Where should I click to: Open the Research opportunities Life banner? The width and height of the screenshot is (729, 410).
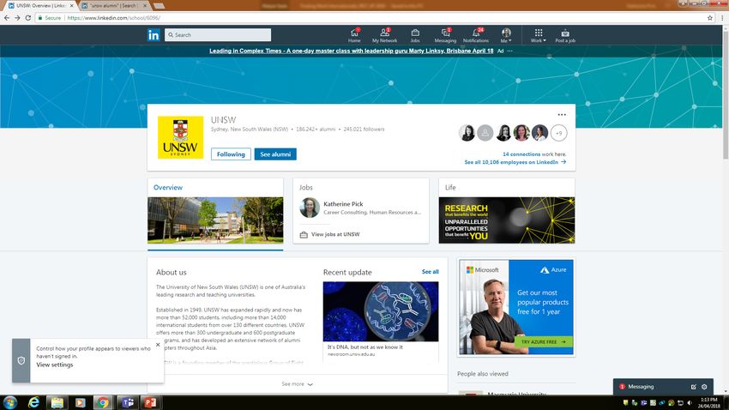pos(507,220)
